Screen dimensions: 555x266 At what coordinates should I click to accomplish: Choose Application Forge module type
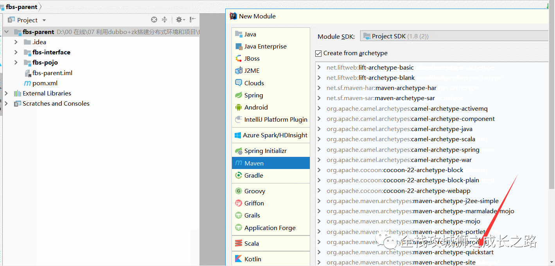[x=271, y=228]
